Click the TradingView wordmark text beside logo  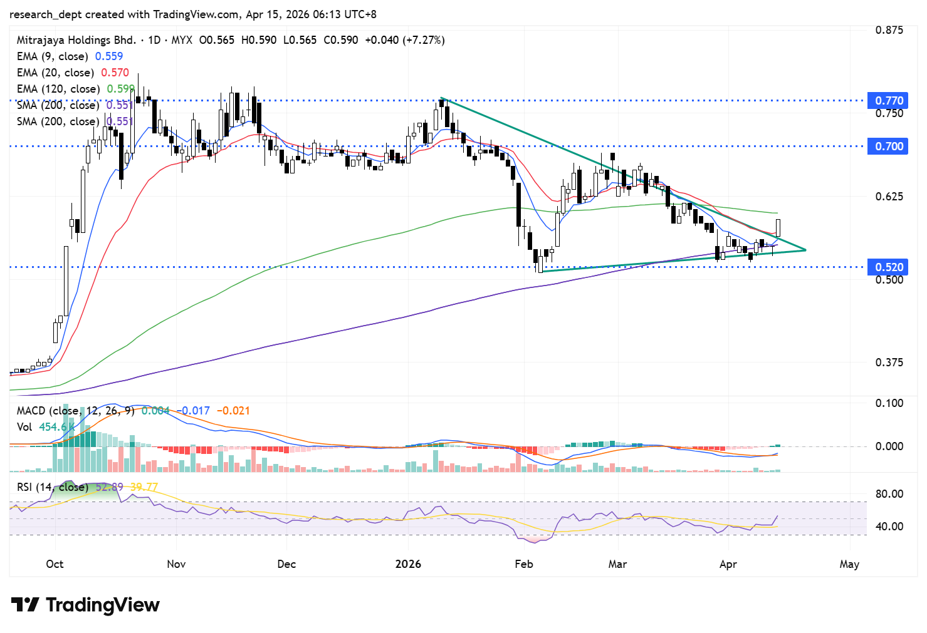click(x=103, y=605)
